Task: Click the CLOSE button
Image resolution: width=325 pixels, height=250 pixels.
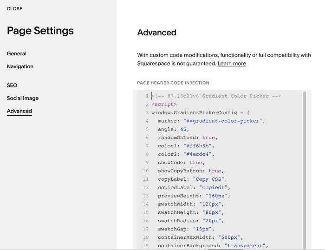Action: click(14, 9)
